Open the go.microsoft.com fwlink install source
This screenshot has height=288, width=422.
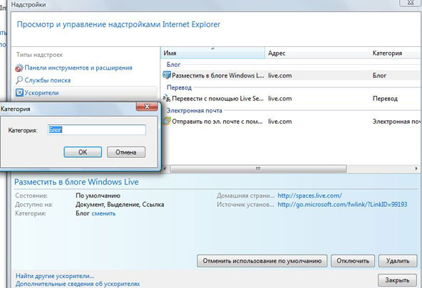click(342, 205)
